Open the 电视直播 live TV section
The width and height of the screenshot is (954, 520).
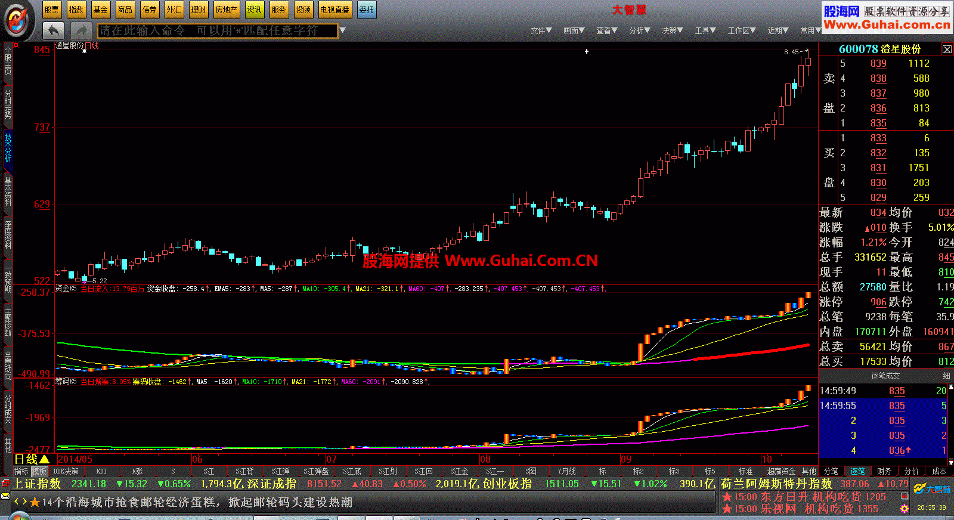point(334,10)
